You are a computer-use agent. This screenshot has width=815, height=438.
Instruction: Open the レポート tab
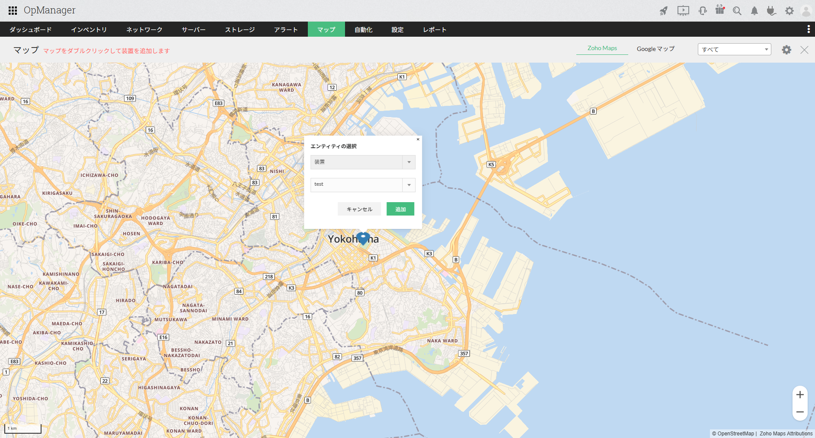pos(435,29)
